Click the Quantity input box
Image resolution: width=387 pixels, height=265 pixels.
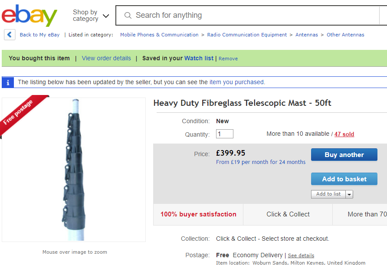pos(224,134)
